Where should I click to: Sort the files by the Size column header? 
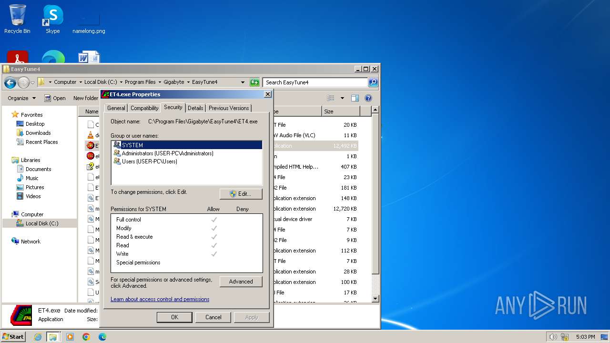(x=341, y=111)
